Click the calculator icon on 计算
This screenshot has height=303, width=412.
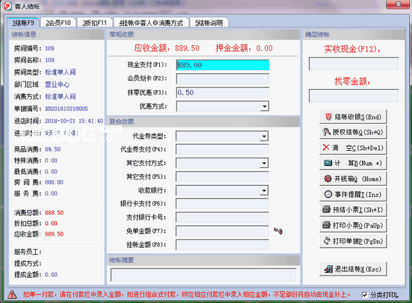[x=328, y=163]
